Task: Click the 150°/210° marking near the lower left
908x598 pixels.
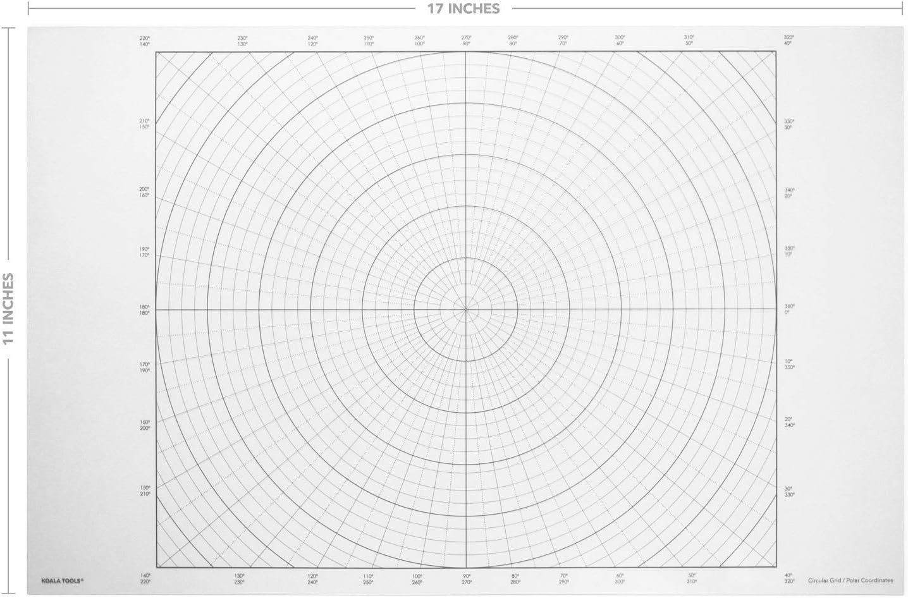Action: pyautogui.click(x=144, y=490)
